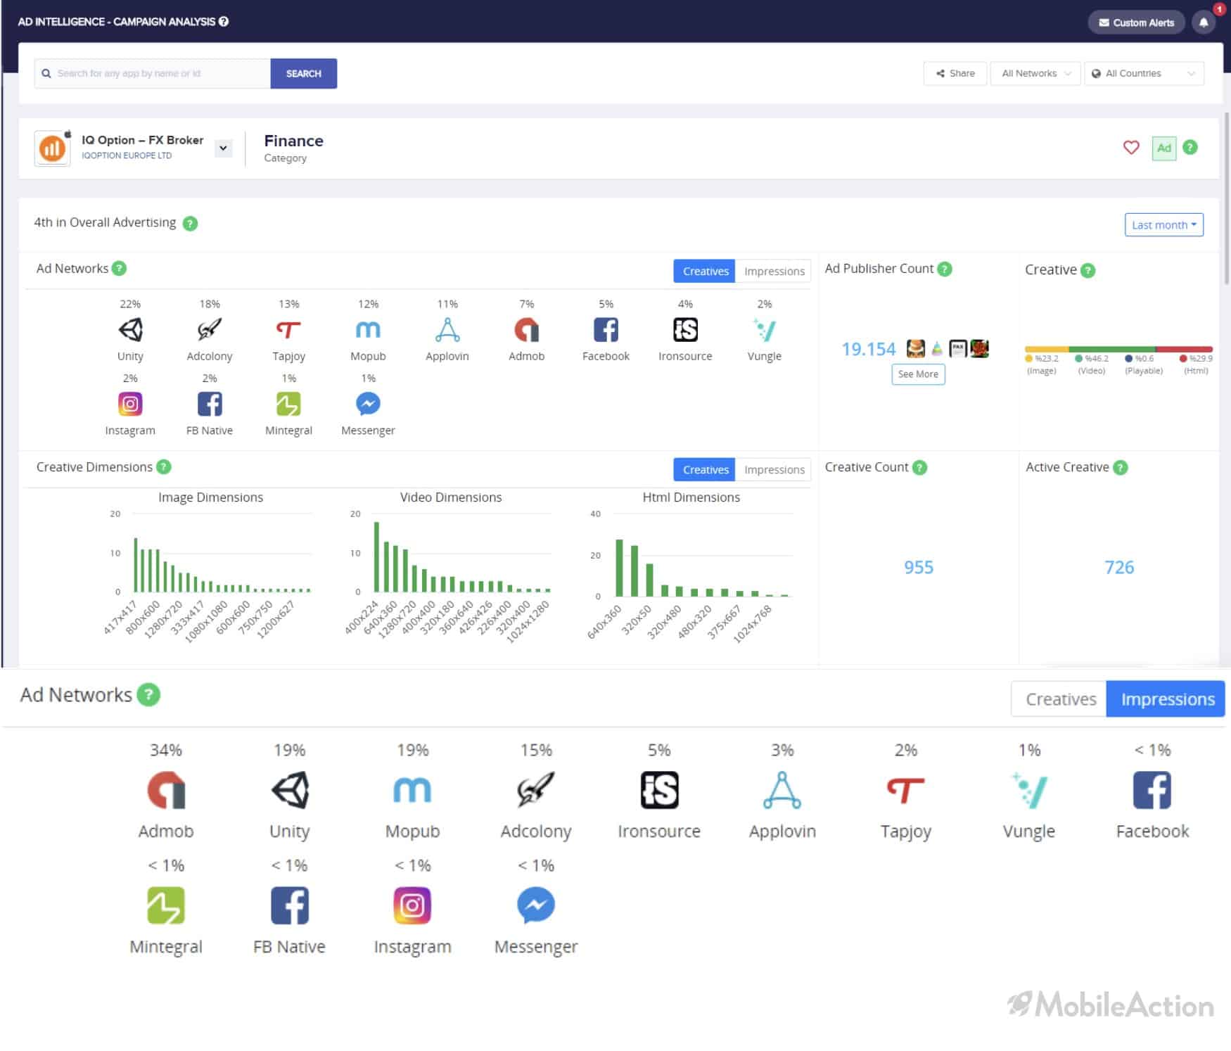1231x1051 pixels.
Task: Click See More under publisher count
Action: (918, 374)
